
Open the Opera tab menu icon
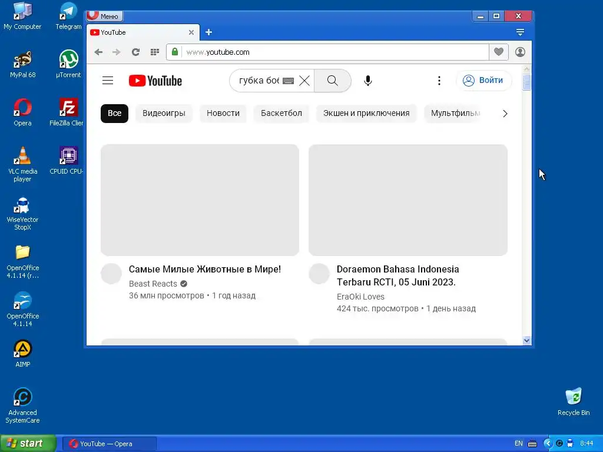tap(520, 32)
